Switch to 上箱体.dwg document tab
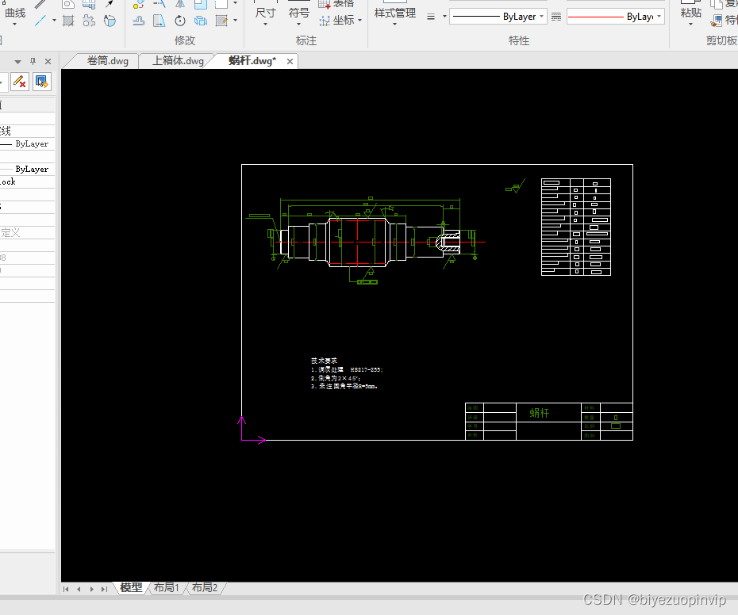Viewport: 738px width, 615px height. (x=178, y=61)
